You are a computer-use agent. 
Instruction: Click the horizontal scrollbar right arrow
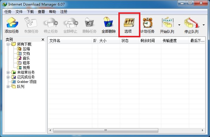click(x=202, y=130)
